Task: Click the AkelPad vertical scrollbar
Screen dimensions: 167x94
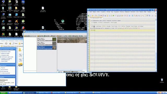Action: tap(156, 45)
